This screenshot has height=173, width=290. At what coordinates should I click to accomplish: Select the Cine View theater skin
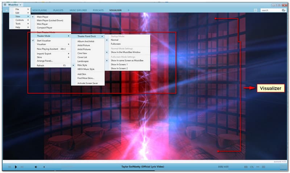pyautogui.click(x=88, y=53)
